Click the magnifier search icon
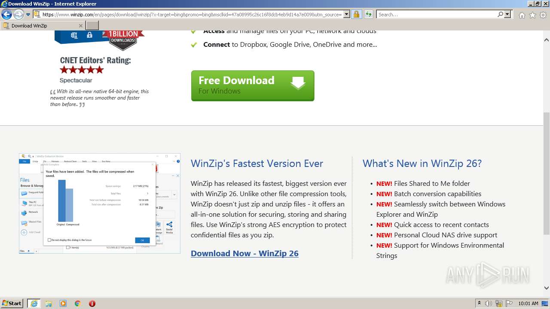This screenshot has width=550, height=309. pos(500,15)
